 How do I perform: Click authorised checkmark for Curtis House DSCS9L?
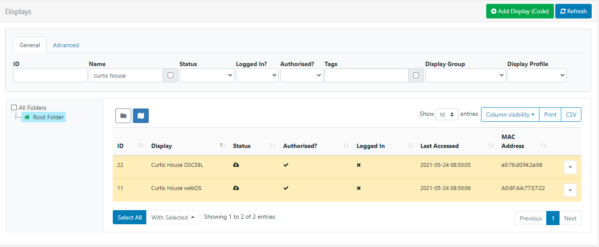tap(286, 165)
